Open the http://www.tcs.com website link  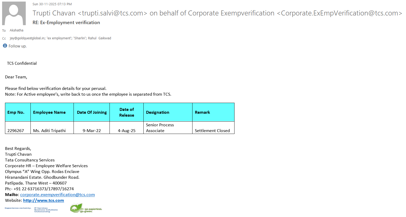[43, 200]
